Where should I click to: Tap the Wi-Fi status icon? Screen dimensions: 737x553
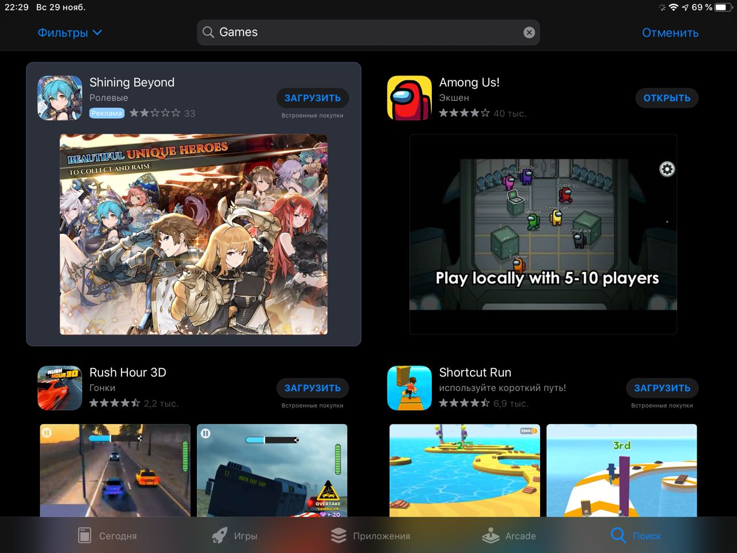(x=673, y=7)
